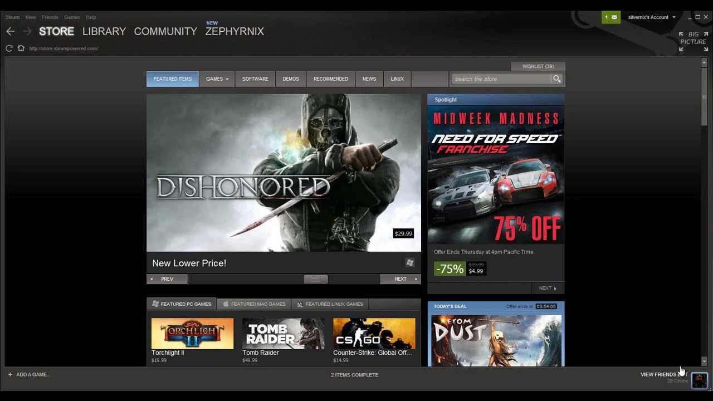Select the STORE section heading
This screenshot has width=713, height=401.
(56, 32)
